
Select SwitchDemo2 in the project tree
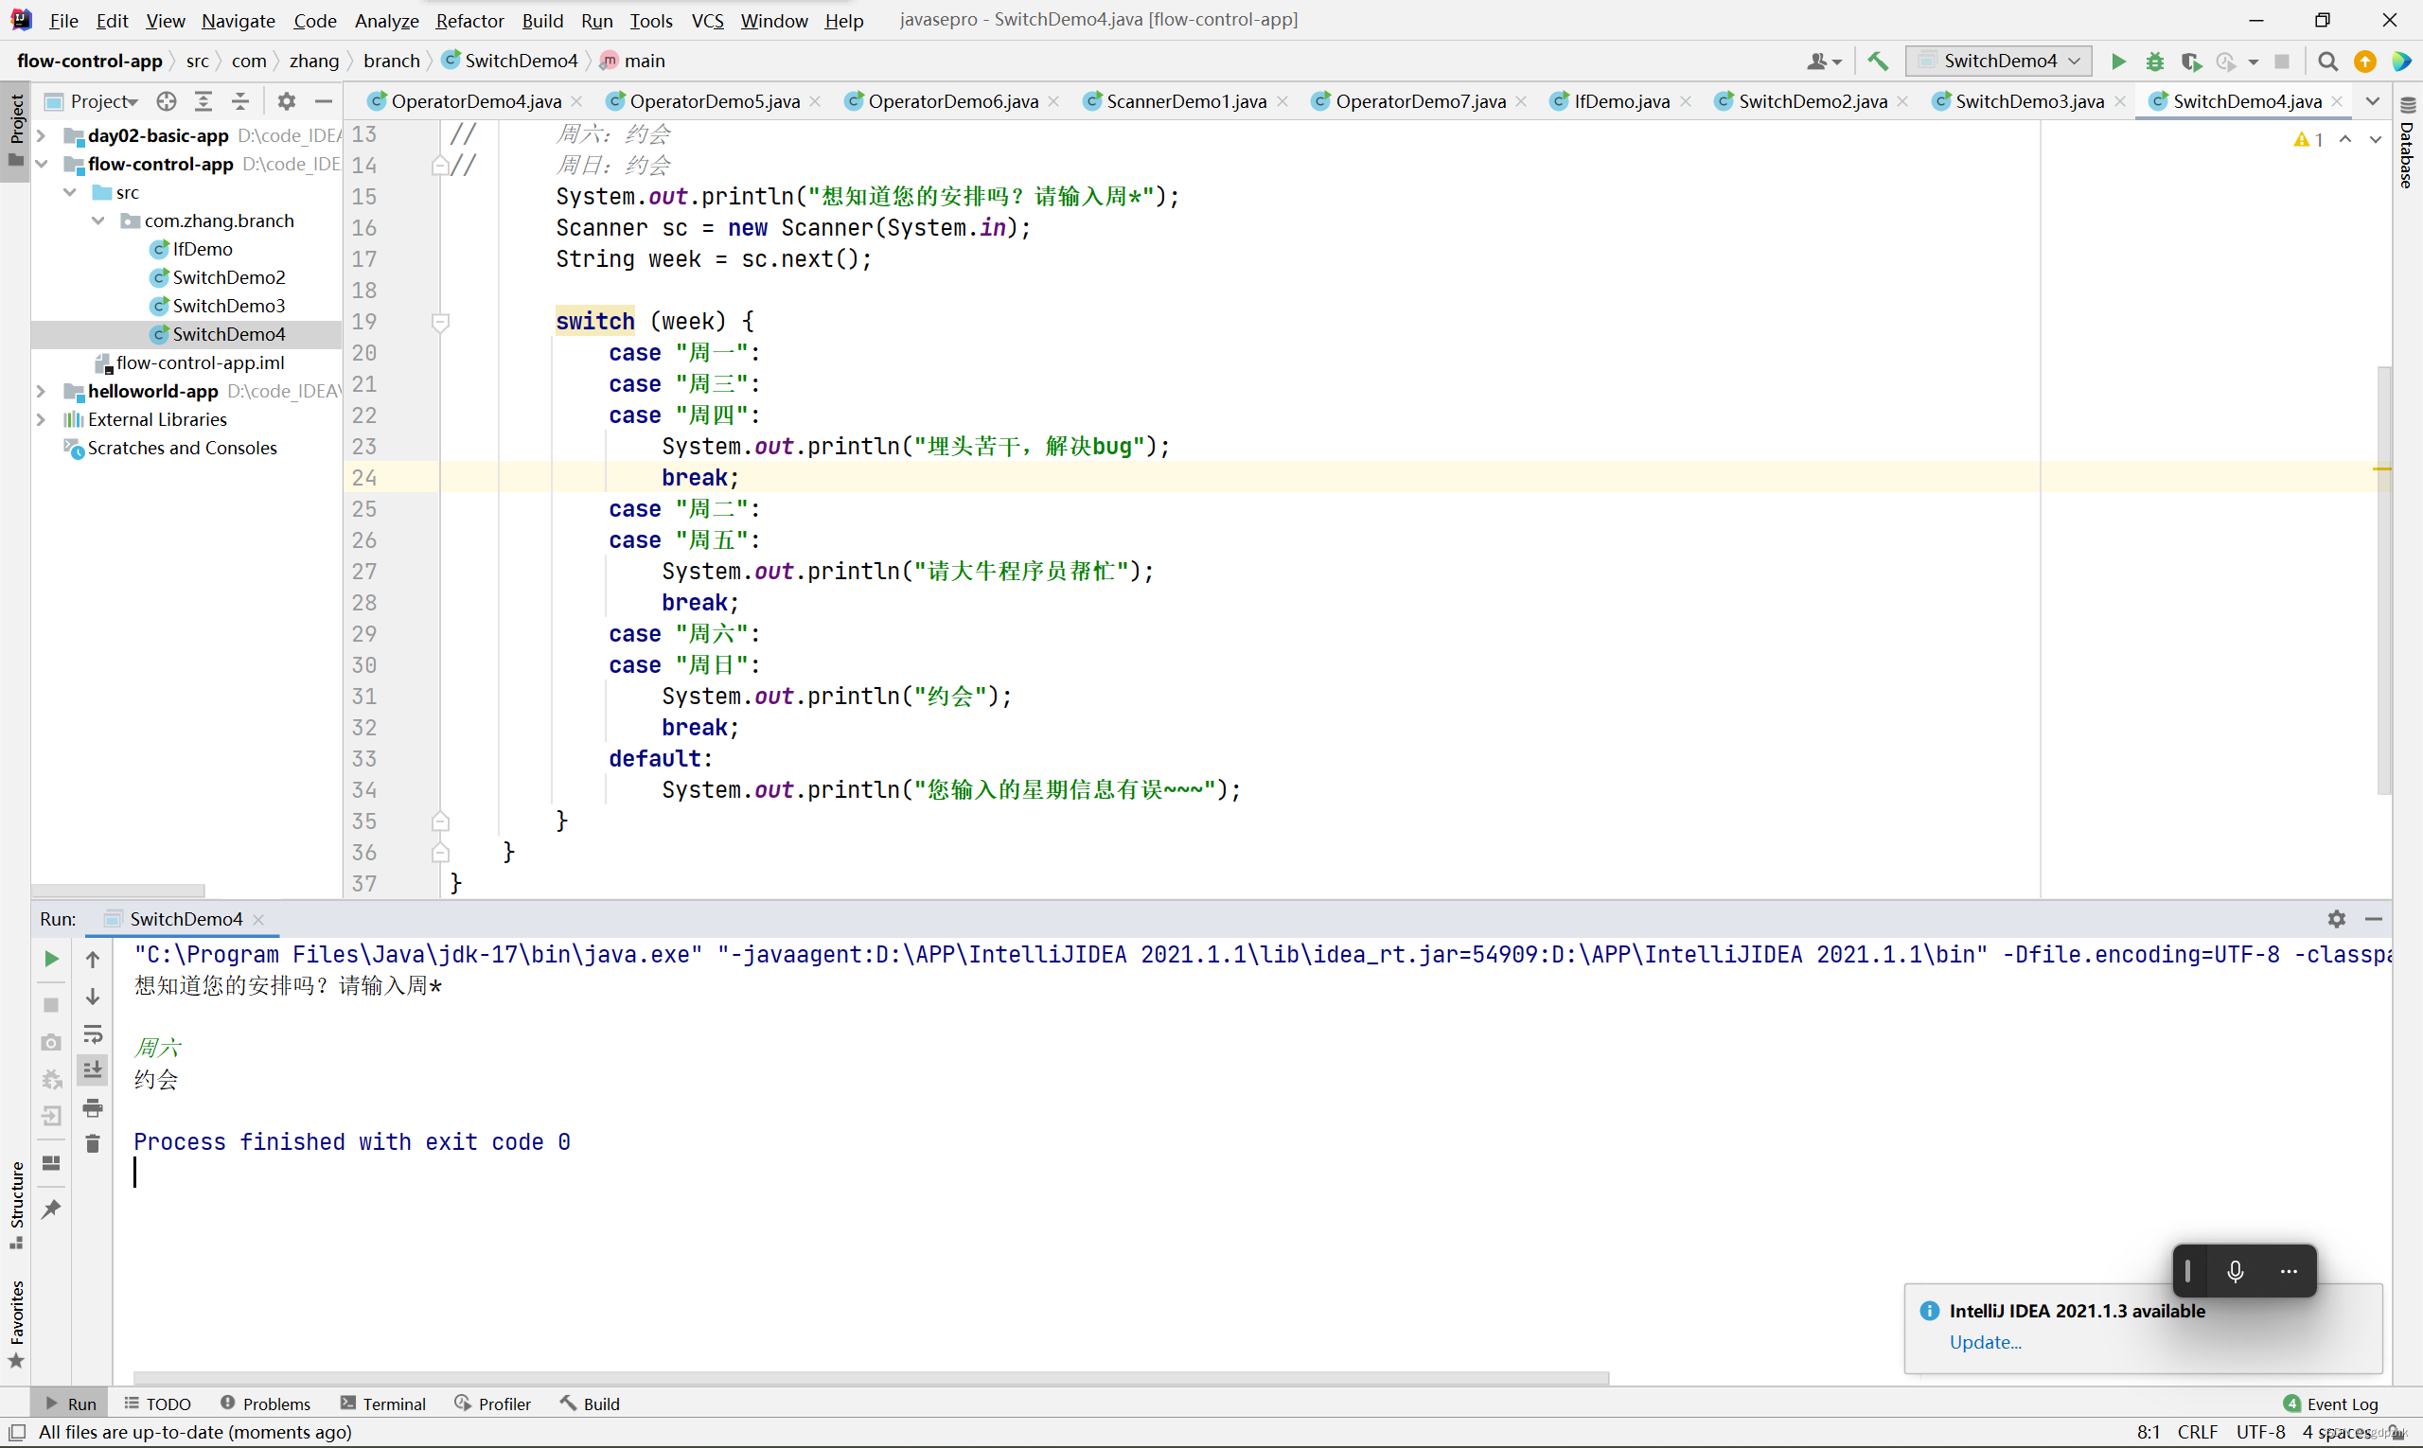[228, 277]
